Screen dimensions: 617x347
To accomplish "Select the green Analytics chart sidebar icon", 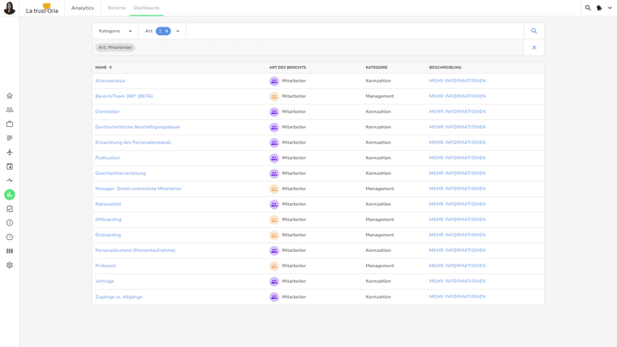I will click(x=9, y=194).
